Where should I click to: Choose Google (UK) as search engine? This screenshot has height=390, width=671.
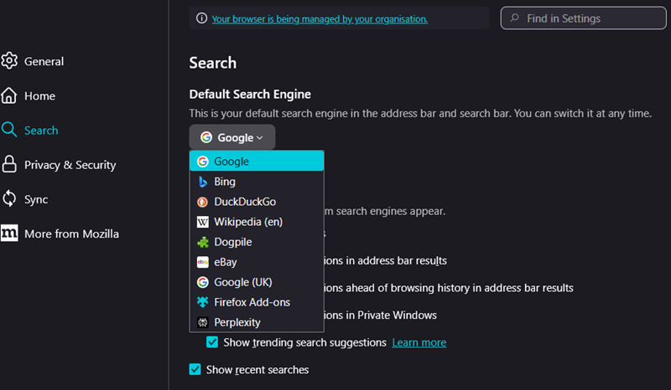pos(242,282)
